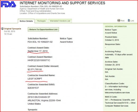Image resolution: width=138 pixels, height=112 pixels.
Task: Click Return To Opportunities List button
Action: [43, 29]
